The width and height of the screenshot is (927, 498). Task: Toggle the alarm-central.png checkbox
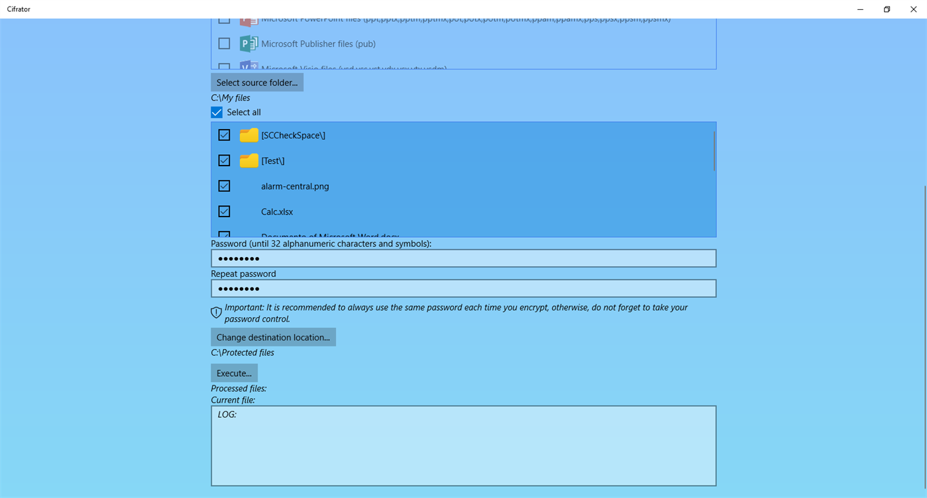pyautogui.click(x=224, y=185)
